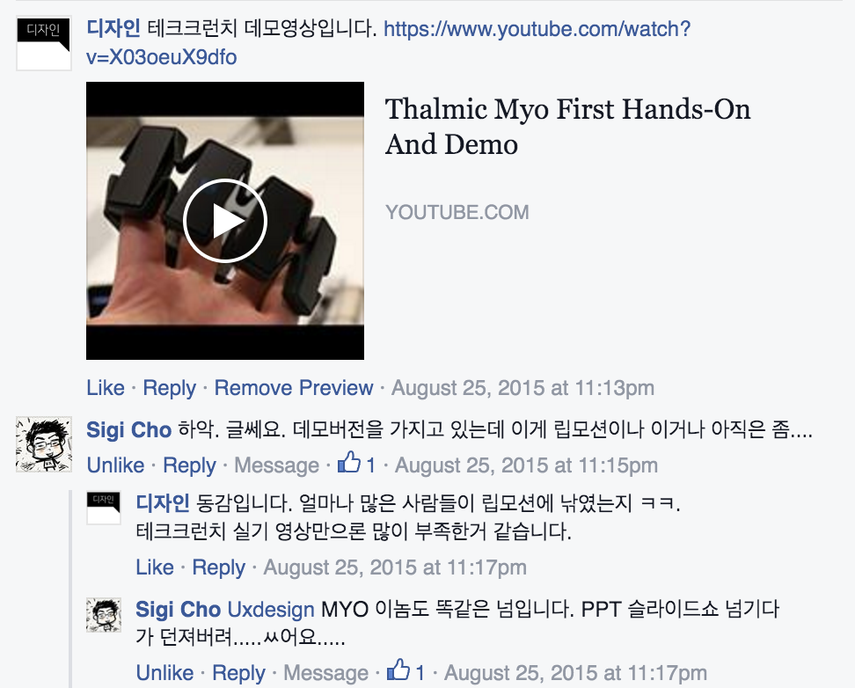Reply to Sigi Cho's 11:15pm comment
Screen dimensions: 855x688
pos(189,465)
